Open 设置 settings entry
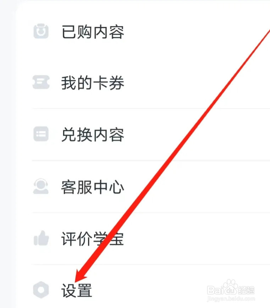Viewport: 270px width, 308px height. (x=77, y=291)
